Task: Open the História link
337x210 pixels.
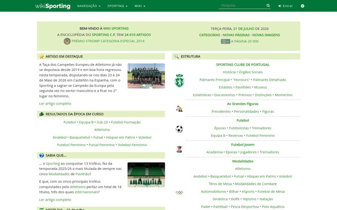Action: [x=229, y=72]
